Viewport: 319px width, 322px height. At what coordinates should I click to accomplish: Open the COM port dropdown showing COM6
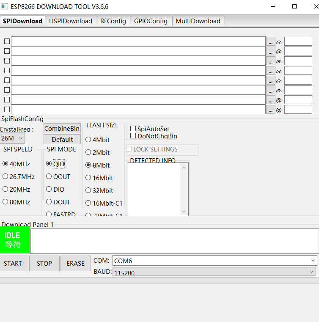click(x=215, y=261)
